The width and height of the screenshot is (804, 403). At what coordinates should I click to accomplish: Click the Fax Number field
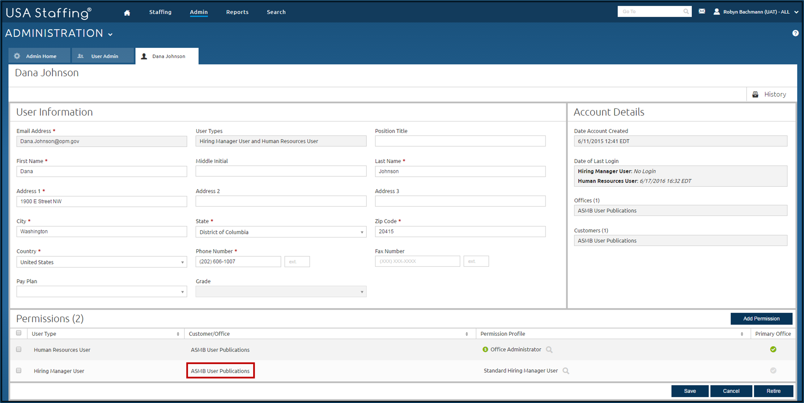click(x=417, y=261)
